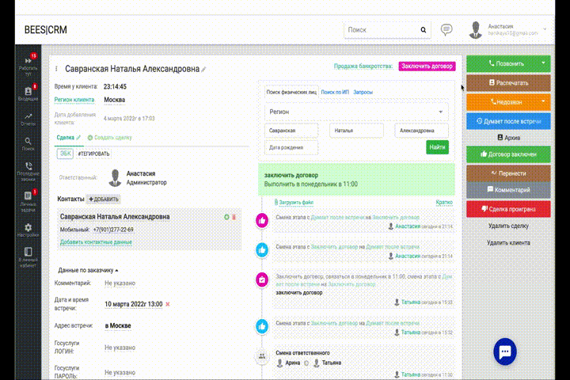Click pink task icon on the timeline
The image size is (570, 380).
point(262,279)
